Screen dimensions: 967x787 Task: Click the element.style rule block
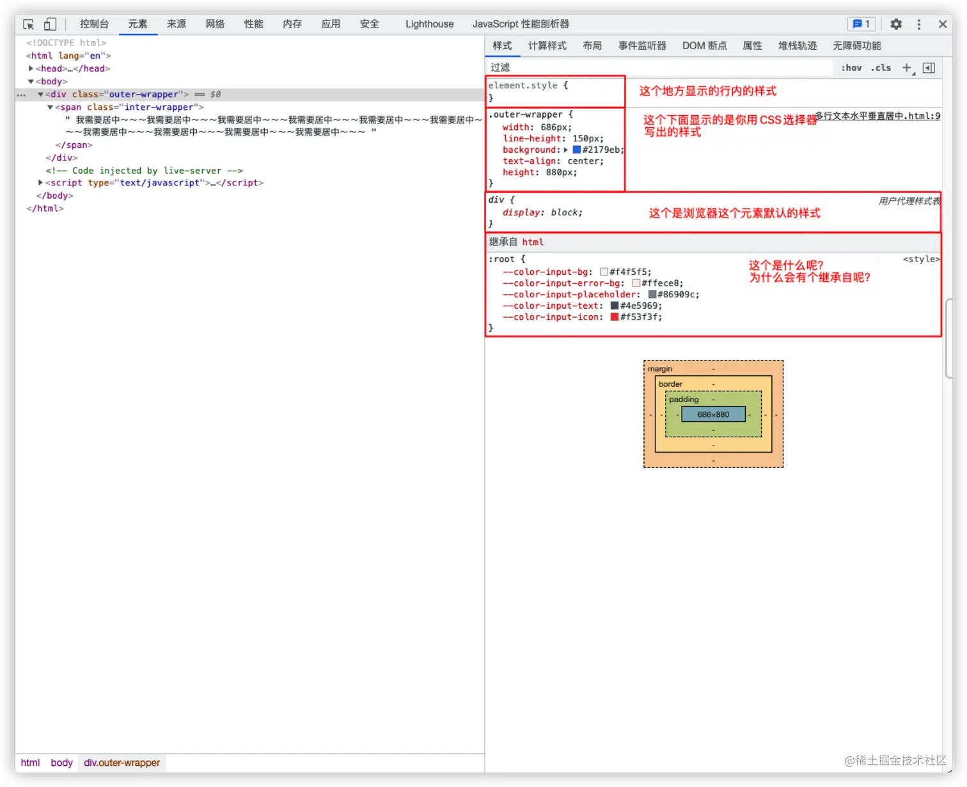(x=554, y=92)
